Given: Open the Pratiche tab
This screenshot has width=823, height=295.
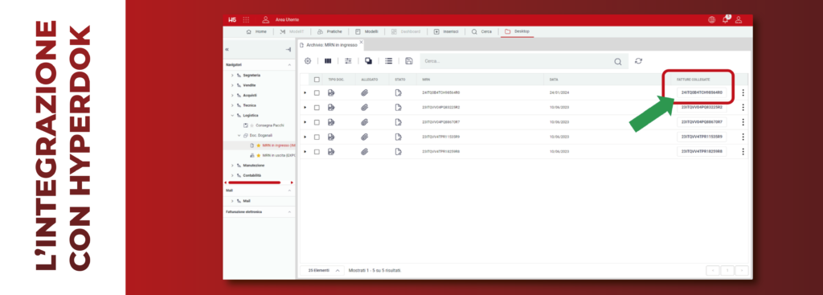Looking at the screenshot, I should click(329, 31).
